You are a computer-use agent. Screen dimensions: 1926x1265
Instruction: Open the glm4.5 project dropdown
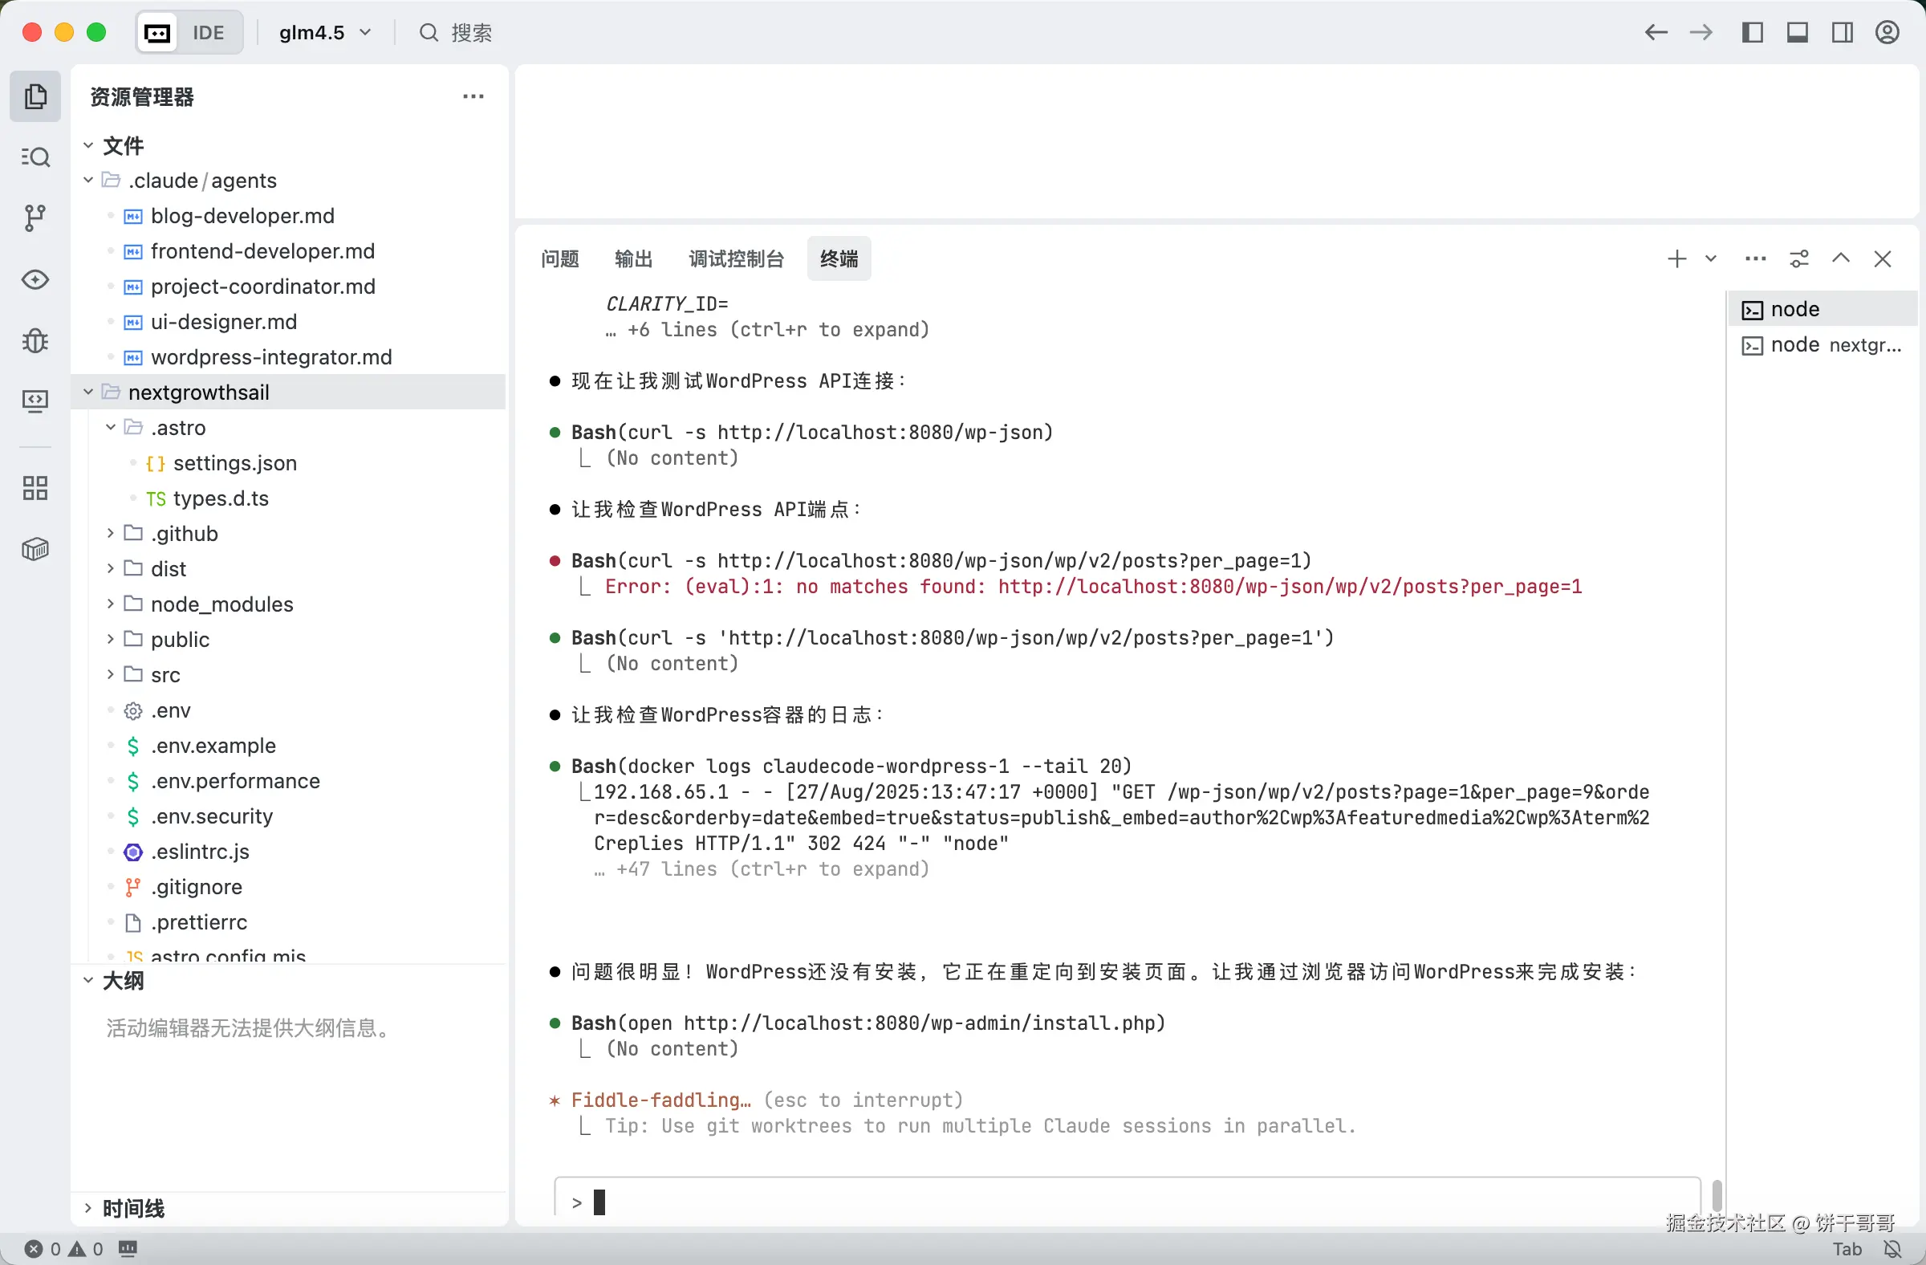point(324,32)
